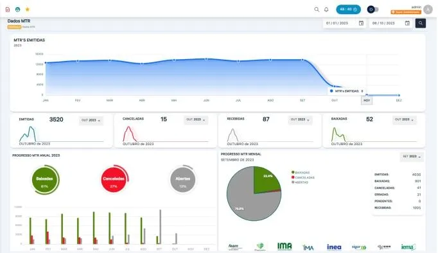Toggle the dark mode theme switch

pyautogui.click(x=372, y=9)
